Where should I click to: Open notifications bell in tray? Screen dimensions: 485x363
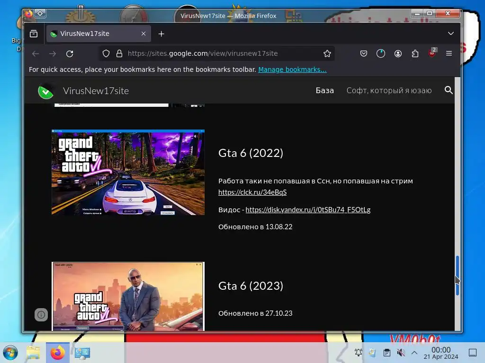[x=358, y=353]
